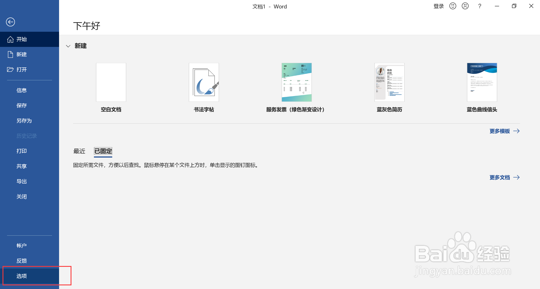Collapse the 新建 section chevron
The width and height of the screenshot is (540, 289).
click(x=68, y=46)
